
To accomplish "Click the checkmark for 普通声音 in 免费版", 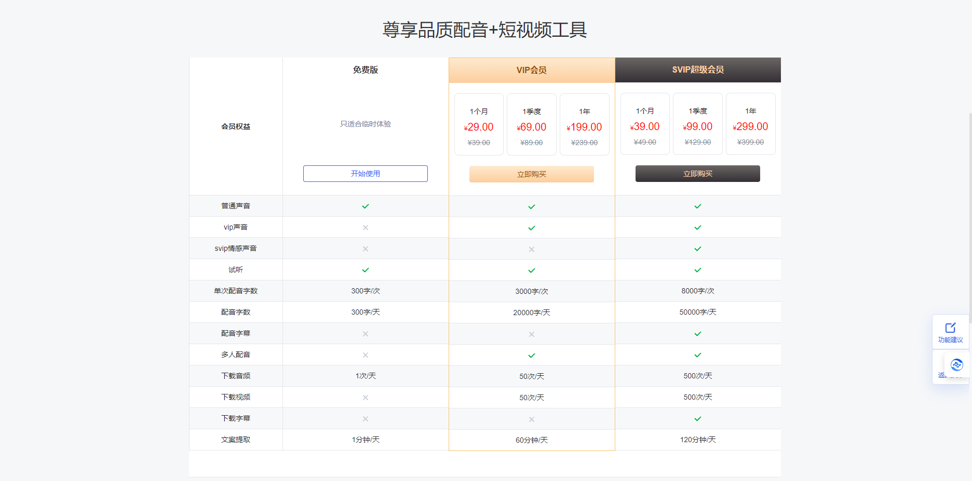I will (365, 206).
